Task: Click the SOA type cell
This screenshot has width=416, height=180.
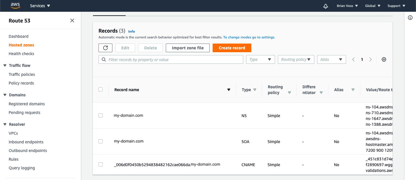Action: pos(245,142)
